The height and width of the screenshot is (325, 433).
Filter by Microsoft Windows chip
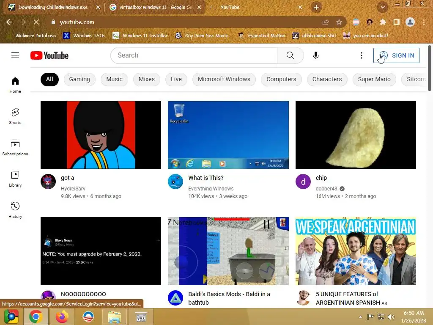click(224, 79)
